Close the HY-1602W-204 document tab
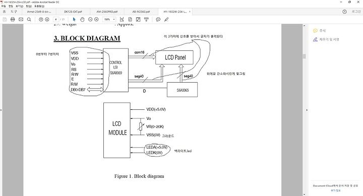 click(190, 12)
